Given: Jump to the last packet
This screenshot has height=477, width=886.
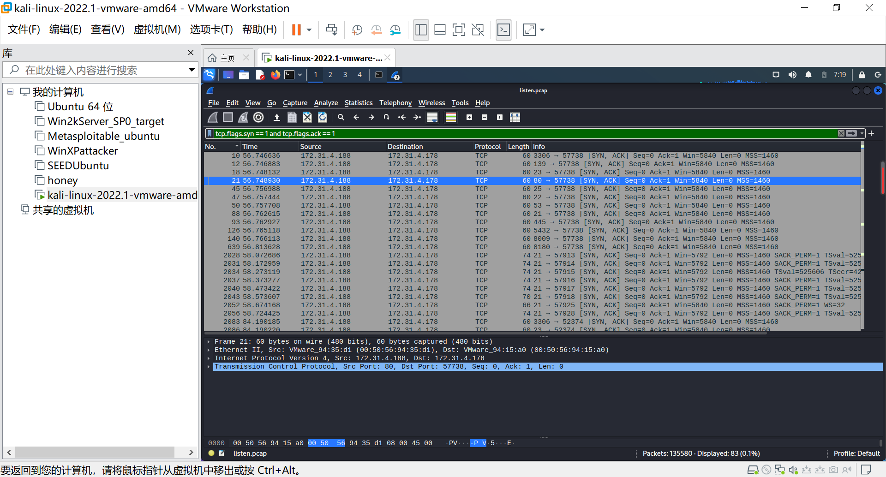Looking at the screenshot, I should point(417,118).
